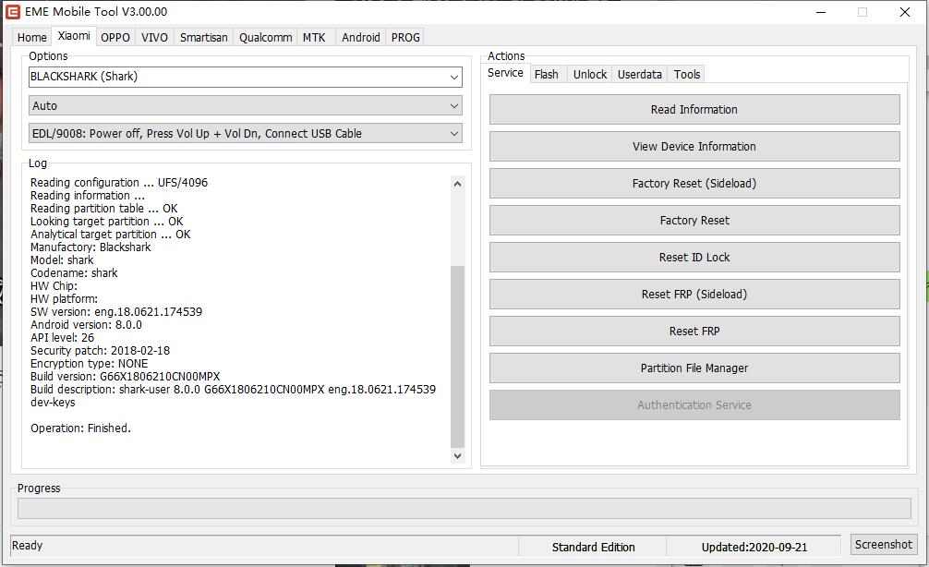Open the VIVO tab

[154, 37]
